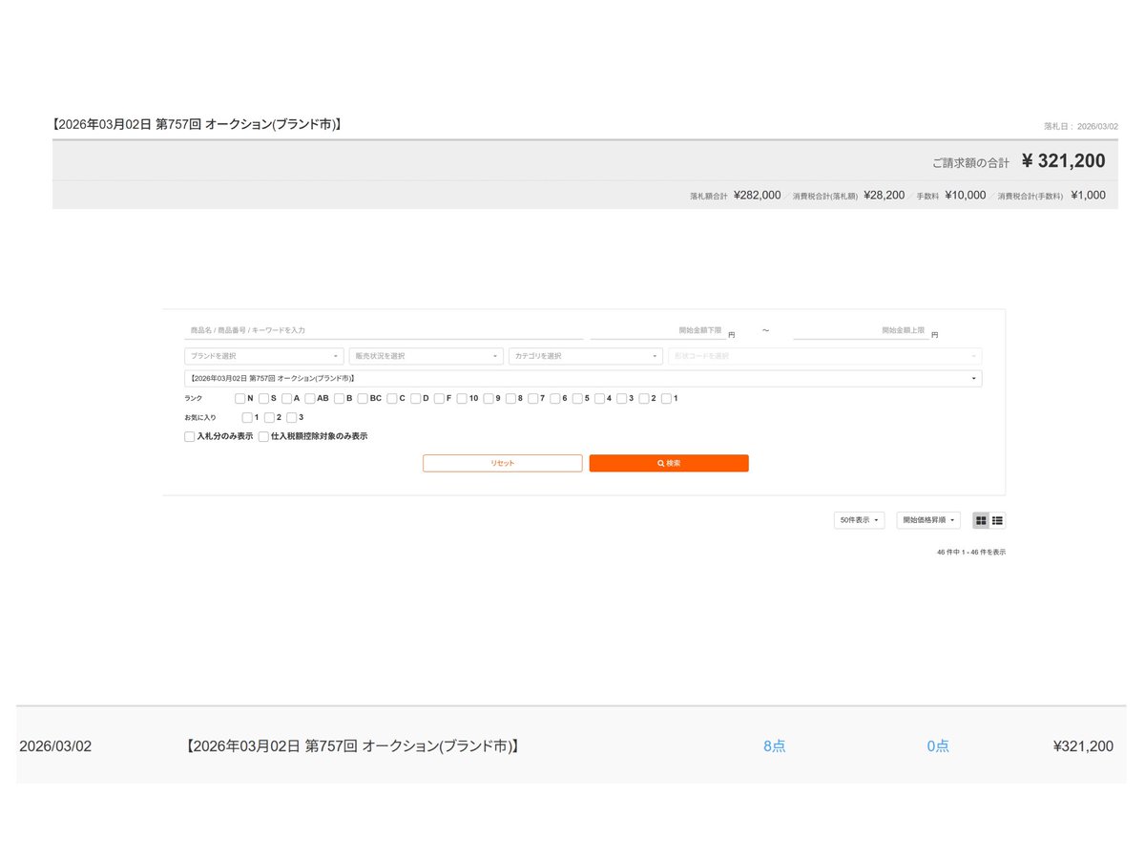The image size is (1145, 859).
Task: Click the bottom row date 2026/03/02
Action: tap(55, 746)
